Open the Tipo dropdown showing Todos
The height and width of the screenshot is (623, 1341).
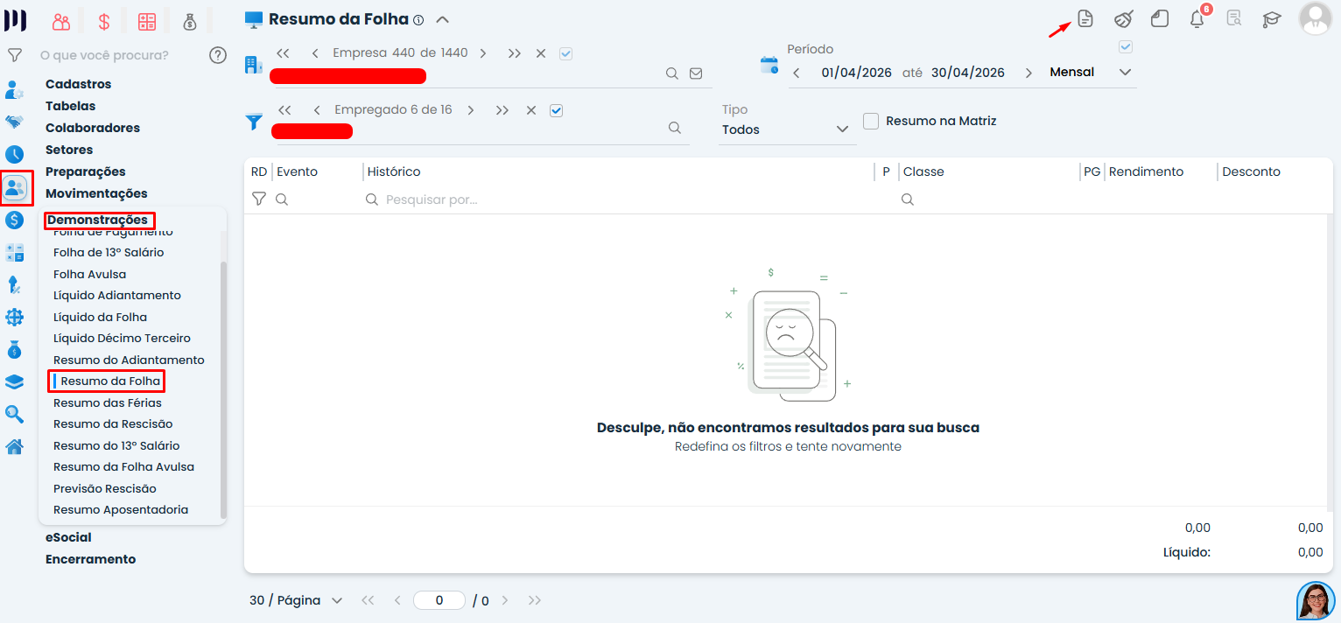pyautogui.click(x=786, y=129)
